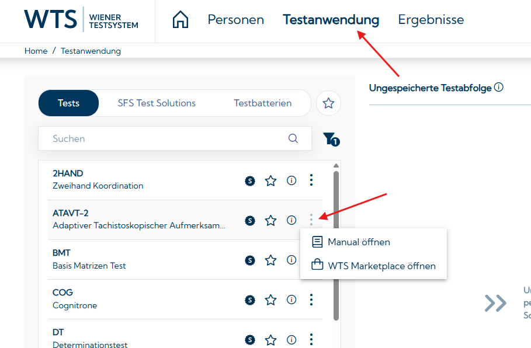The width and height of the screenshot is (531, 348).
Task: Select the COG Cognitrone row
Action: pos(185,300)
